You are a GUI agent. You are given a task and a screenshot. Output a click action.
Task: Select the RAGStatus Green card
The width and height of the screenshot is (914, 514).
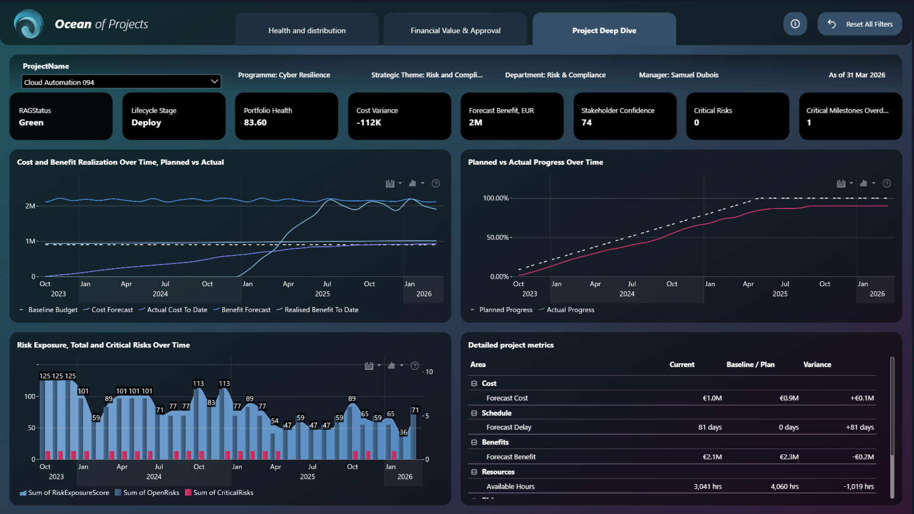click(x=61, y=116)
